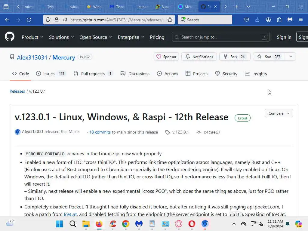This screenshot has height=231, width=308.
Task: Open the downloads panel icon
Action: pos(257,20)
